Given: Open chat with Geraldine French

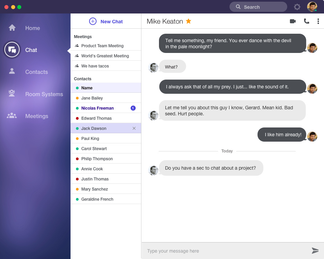Looking at the screenshot, I should pyautogui.click(x=106, y=199).
